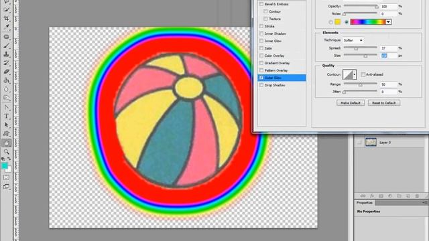
Task: Select the Healing Brush tool
Action: tap(7, 37)
